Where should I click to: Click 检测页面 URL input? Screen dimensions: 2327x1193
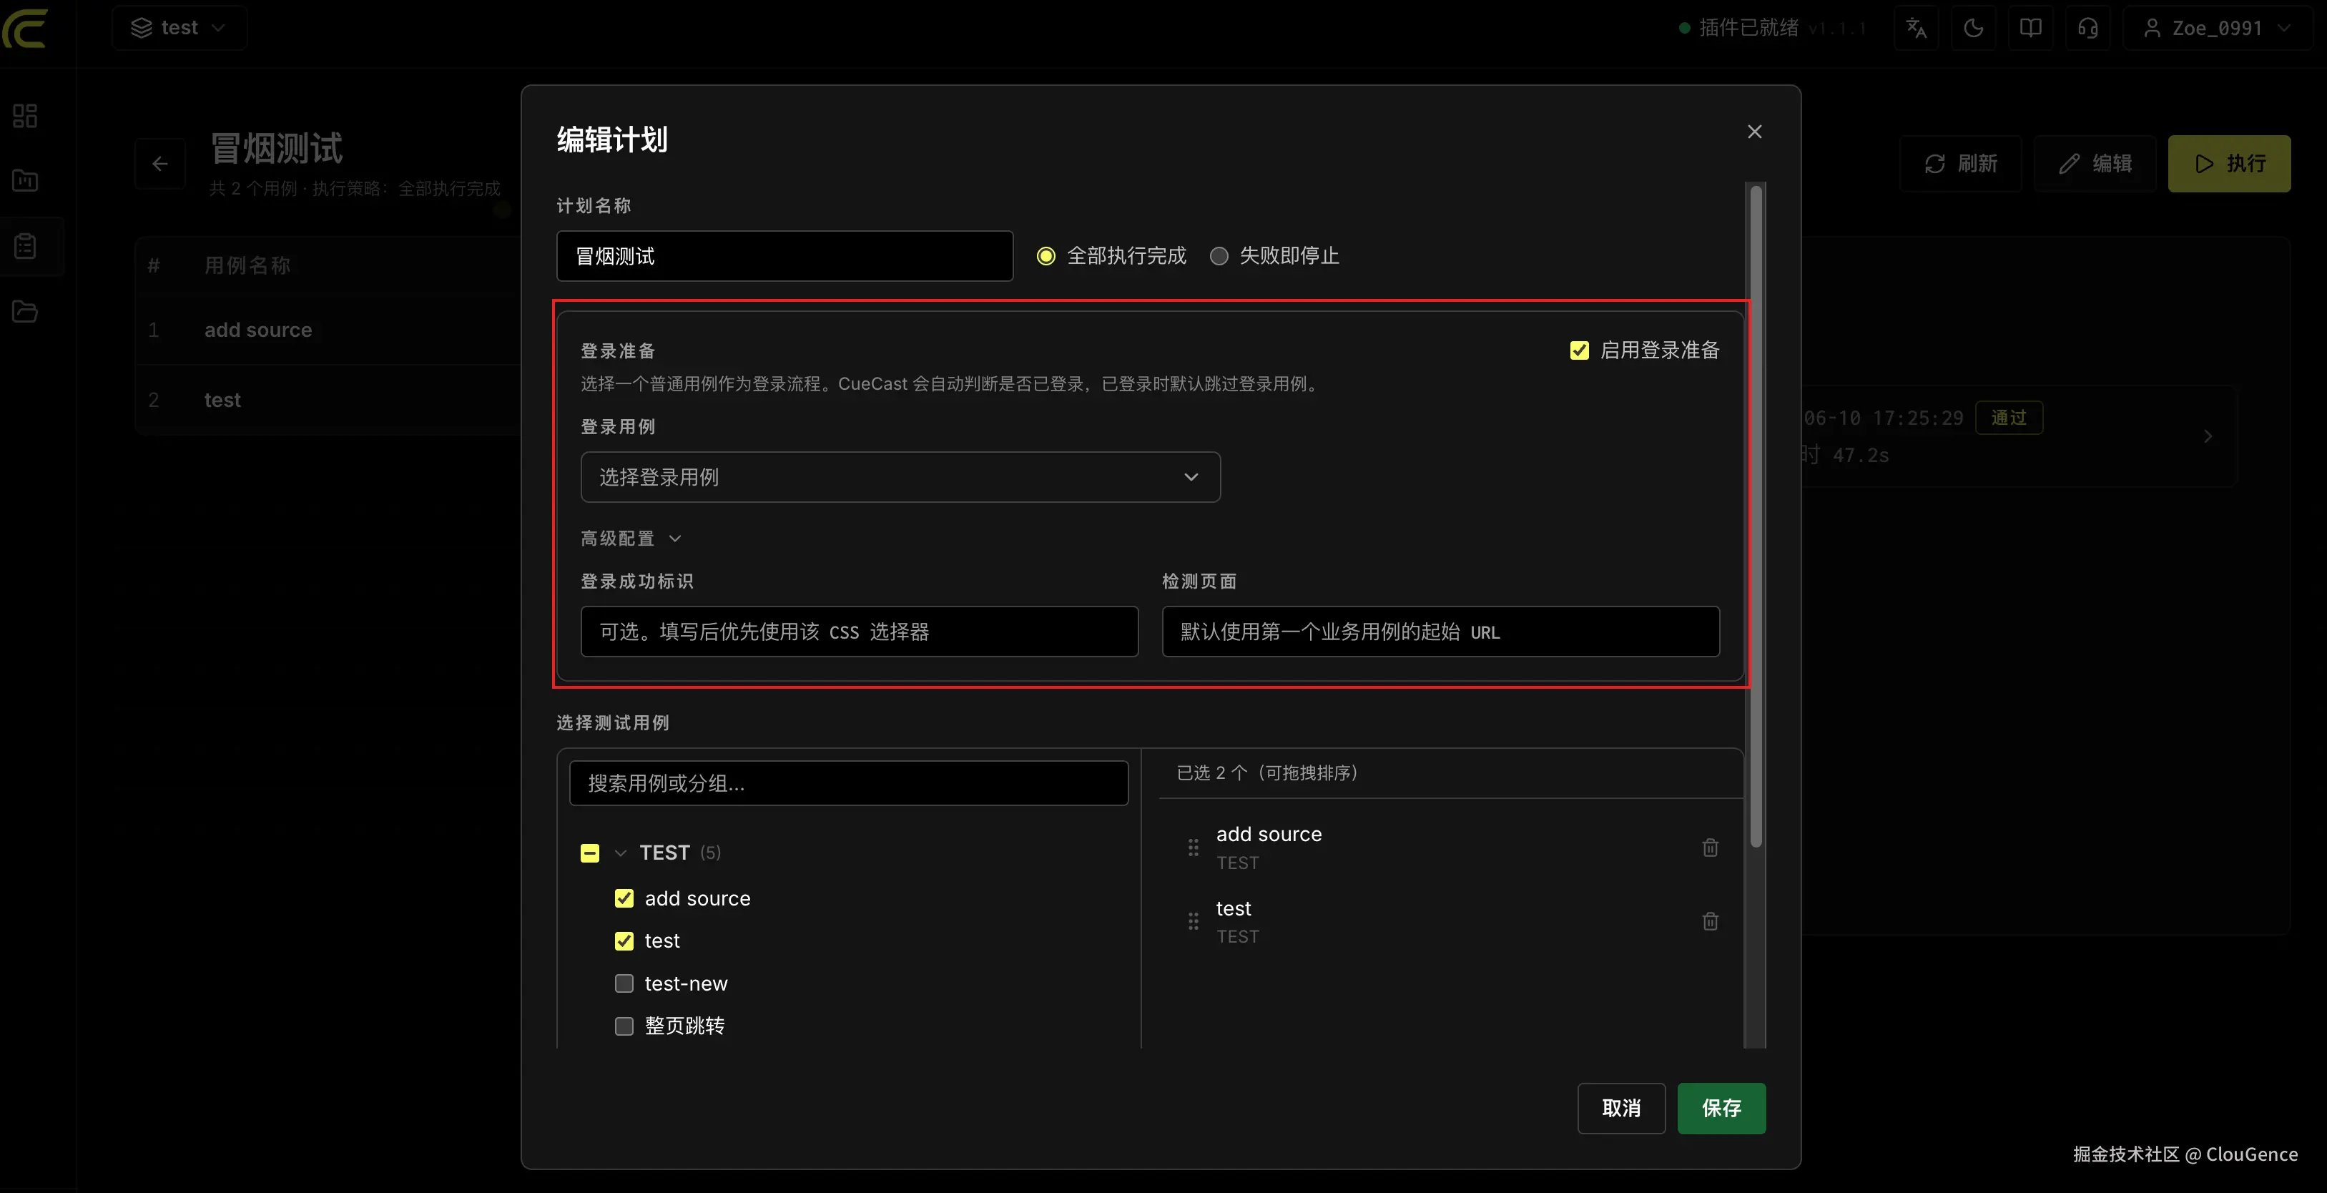pos(1440,632)
